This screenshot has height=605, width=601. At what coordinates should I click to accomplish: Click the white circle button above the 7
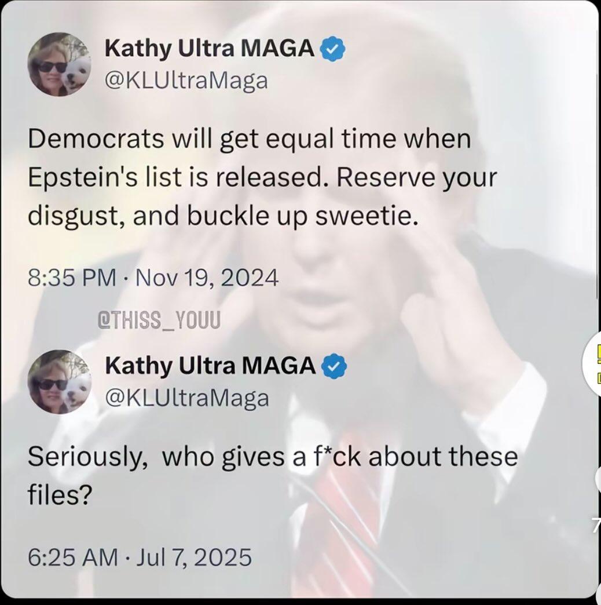(x=598, y=479)
